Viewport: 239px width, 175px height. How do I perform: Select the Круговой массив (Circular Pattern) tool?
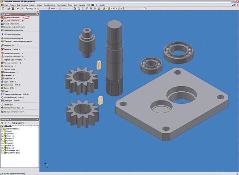click(13, 98)
